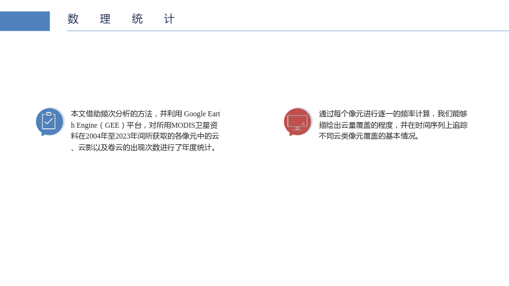This screenshot has width=509, height=286.
Task: Click the title character 统
Action: (137, 19)
